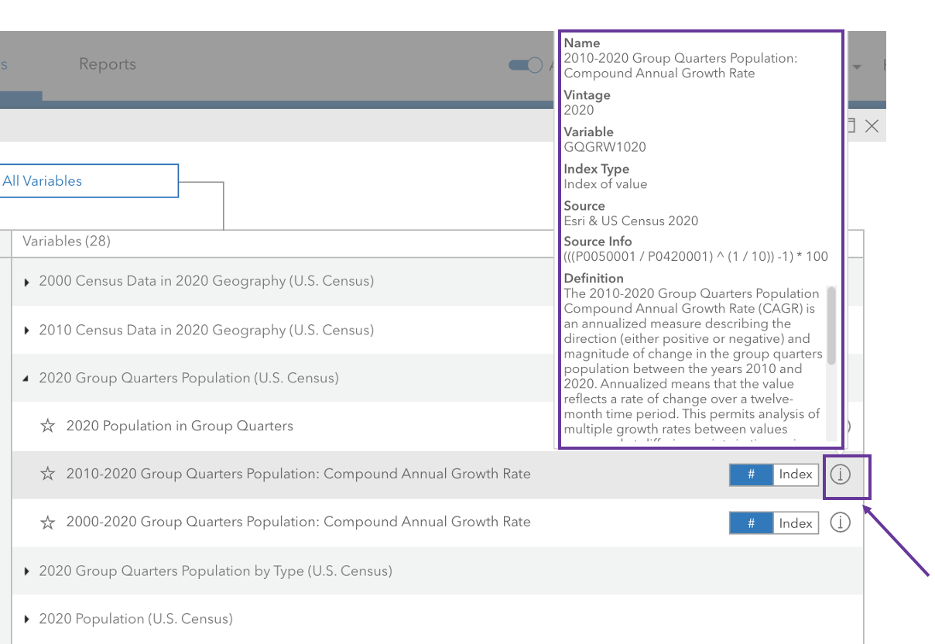The height and width of the screenshot is (644, 935).
Task: Select # format for 2010-2020 Growth Rate
Action: 751,474
